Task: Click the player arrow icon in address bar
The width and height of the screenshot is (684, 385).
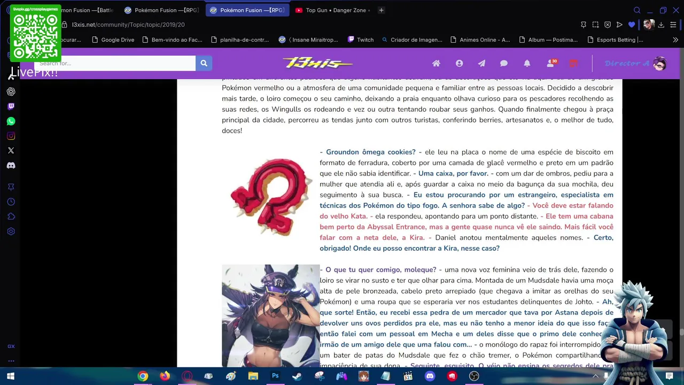Action: tap(619, 25)
